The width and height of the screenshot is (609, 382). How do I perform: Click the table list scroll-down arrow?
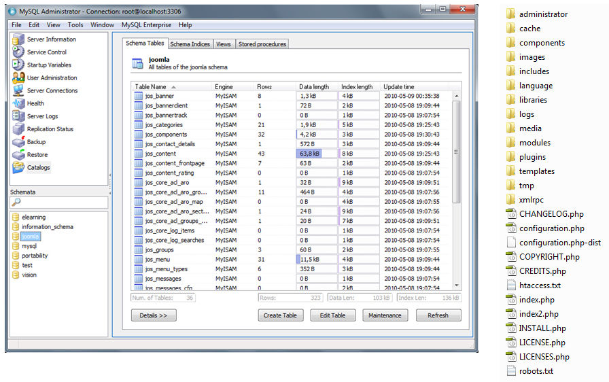pyautogui.click(x=457, y=285)
